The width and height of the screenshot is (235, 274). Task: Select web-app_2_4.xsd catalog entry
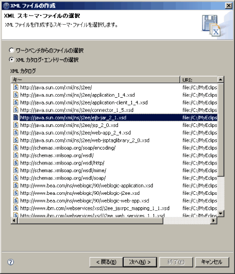[x=76, y=133]
